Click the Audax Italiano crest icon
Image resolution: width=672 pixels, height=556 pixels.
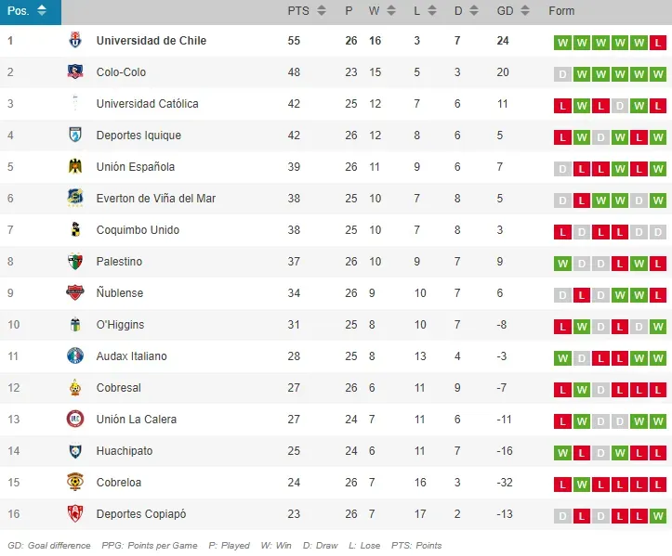click(75, 356)
